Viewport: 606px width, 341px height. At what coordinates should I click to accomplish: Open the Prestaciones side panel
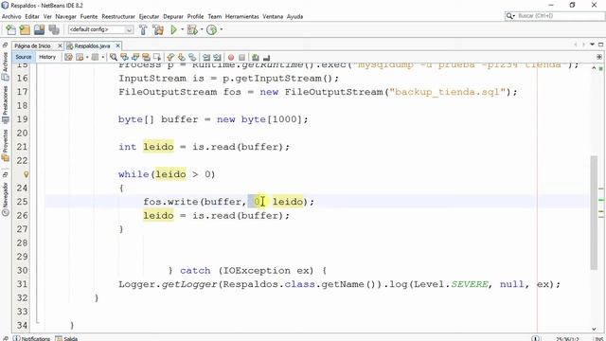[x=5, y=104]
